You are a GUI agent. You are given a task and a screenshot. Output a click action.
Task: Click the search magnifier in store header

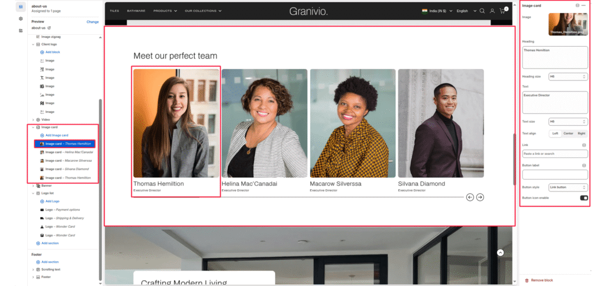pyautogui.click(x=482, y=11)
